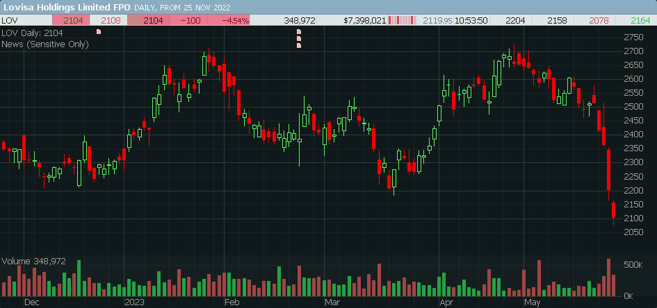Click the 2750 price axis label

pos(633,37)
